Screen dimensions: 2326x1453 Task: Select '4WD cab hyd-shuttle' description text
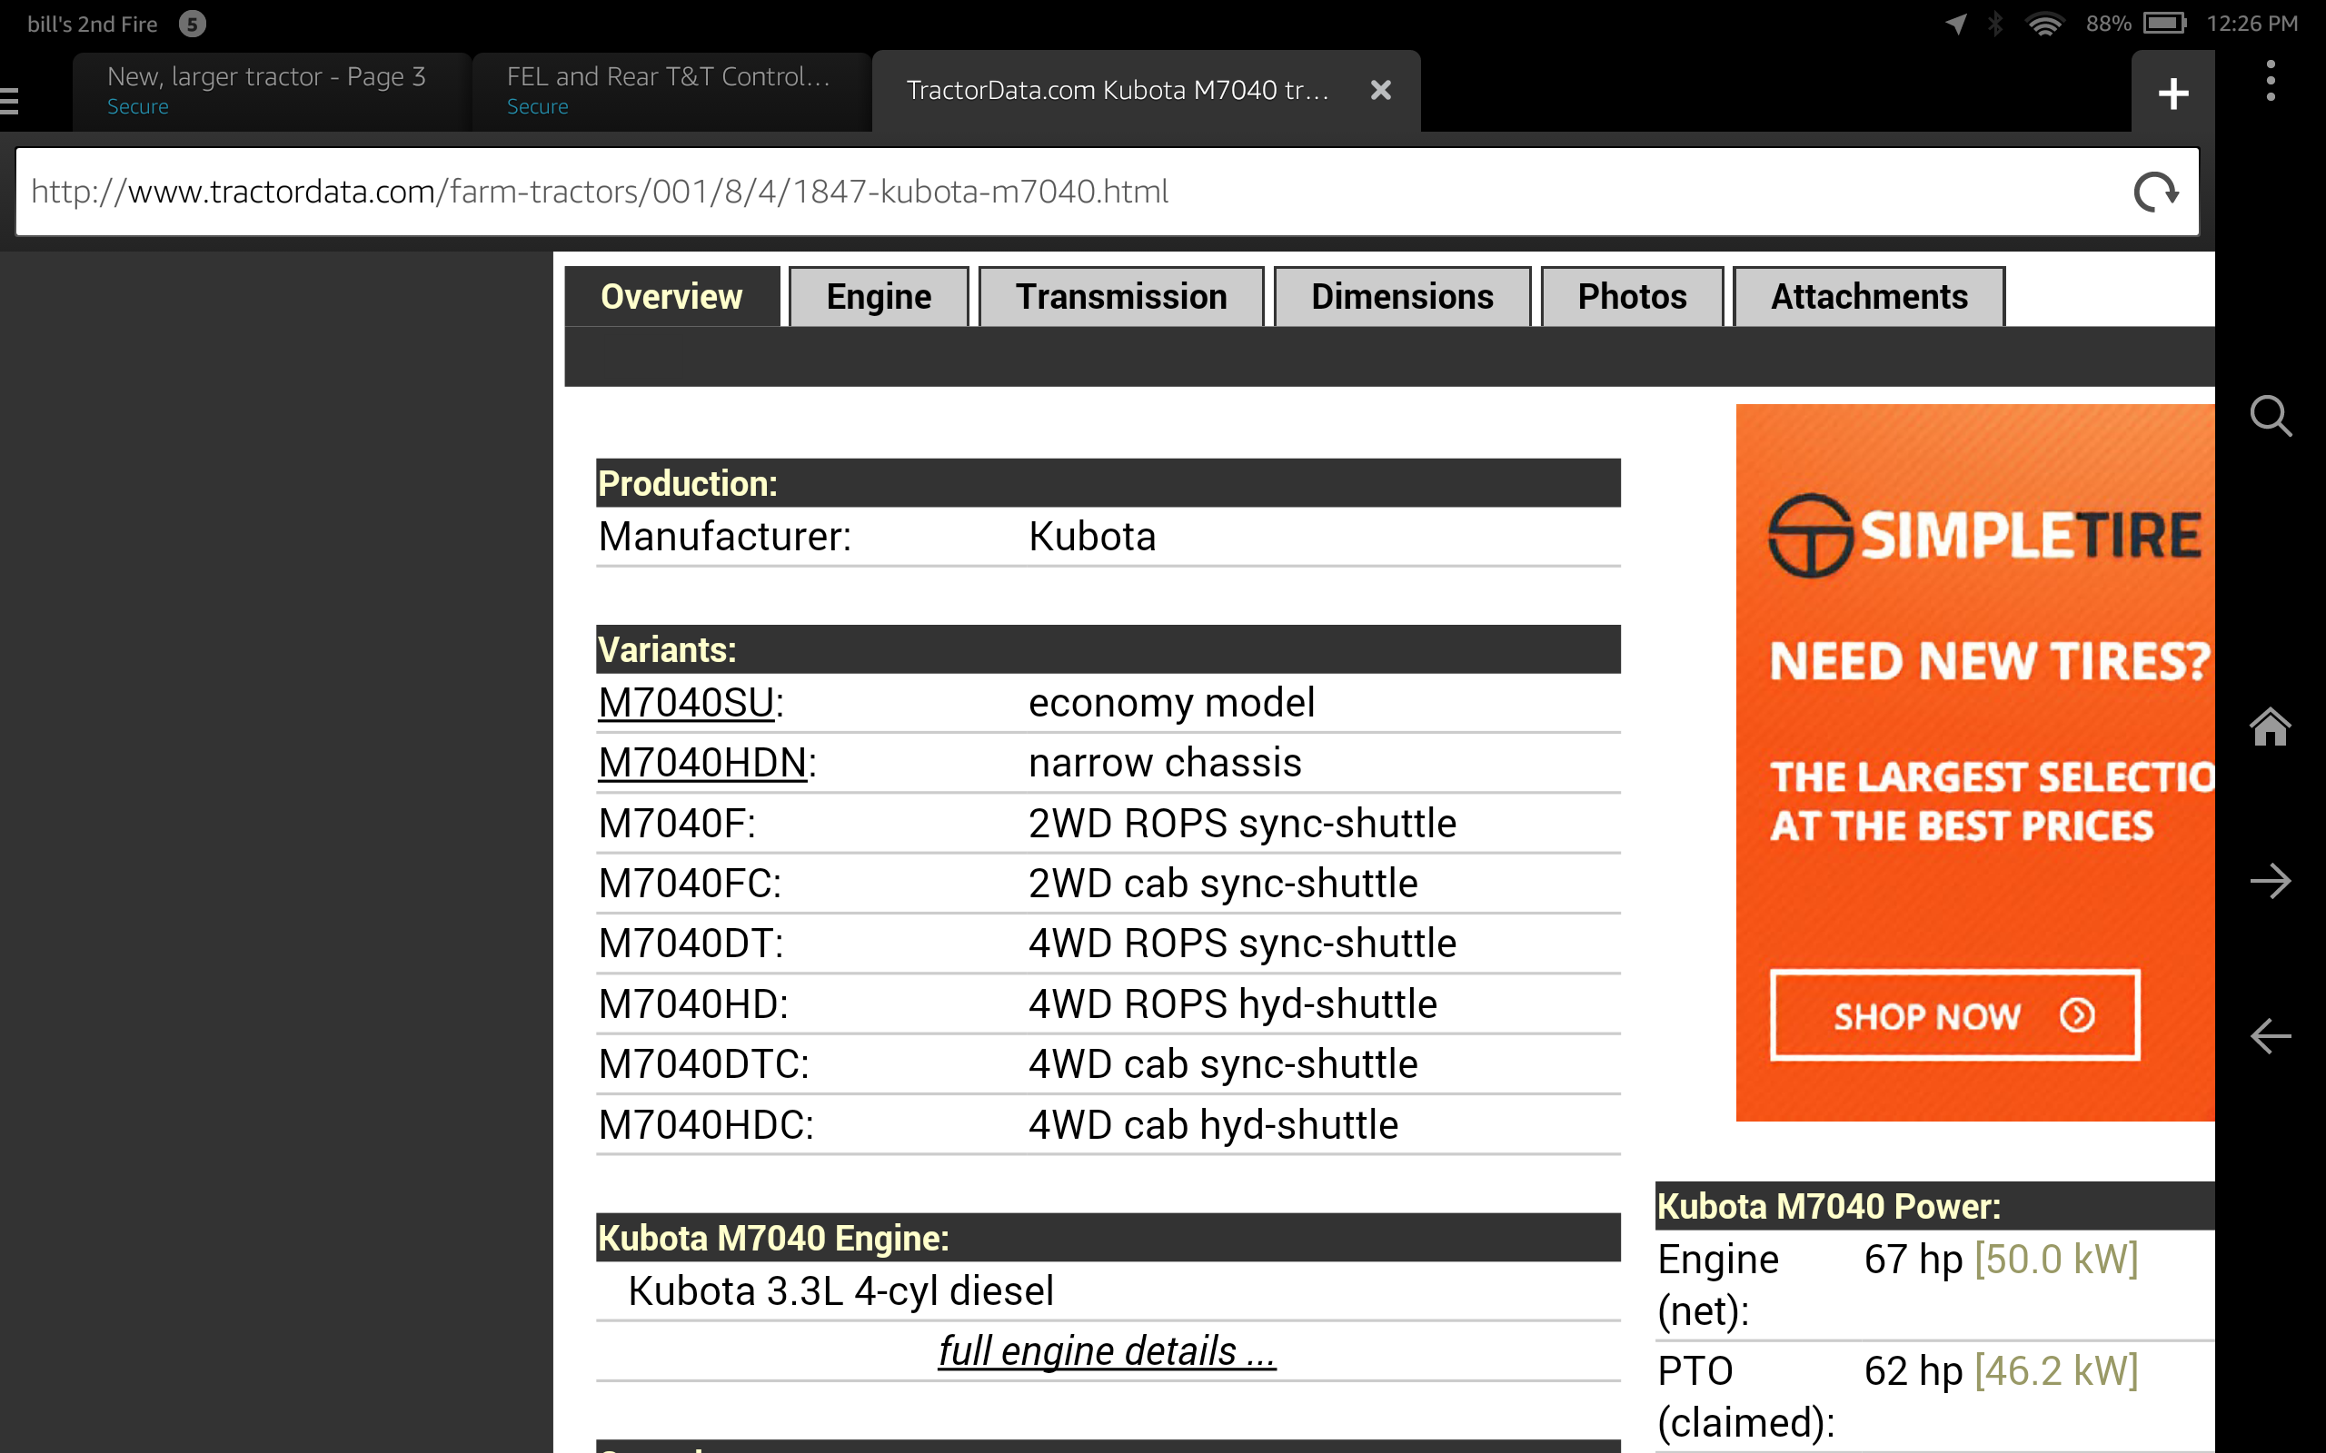pos(1213,1124)
